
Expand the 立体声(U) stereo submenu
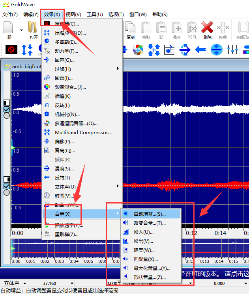(82, 187)
